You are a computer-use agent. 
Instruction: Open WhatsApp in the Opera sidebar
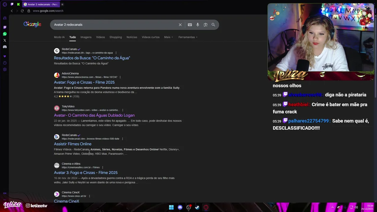pyautogui.click(x=5, y=34)
